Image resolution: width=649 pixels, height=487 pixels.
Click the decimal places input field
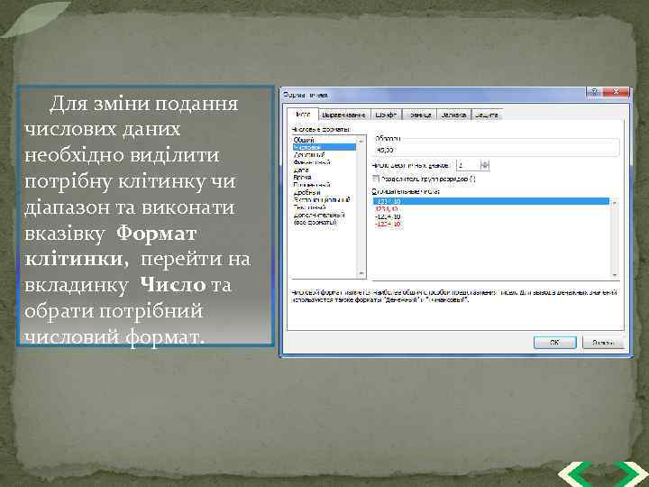pos(468,165)
